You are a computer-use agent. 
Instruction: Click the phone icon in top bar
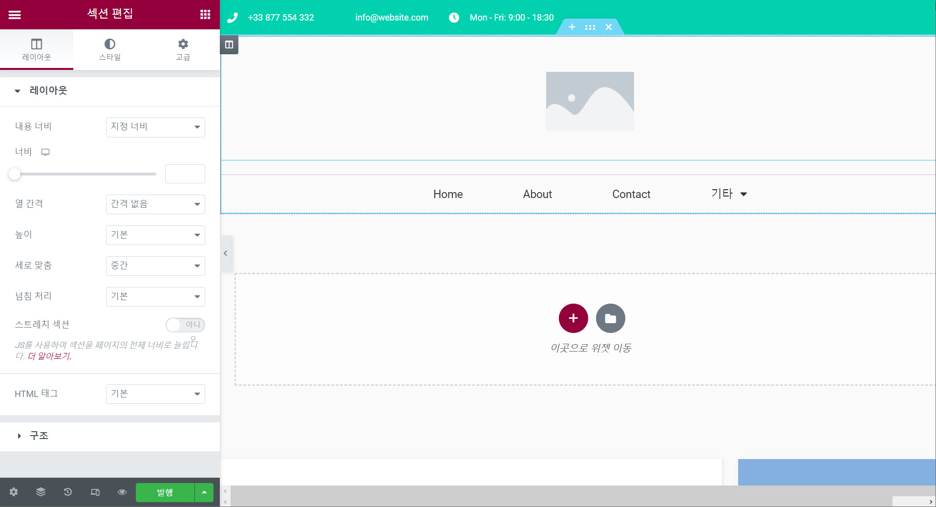click(x=233, y=18)
